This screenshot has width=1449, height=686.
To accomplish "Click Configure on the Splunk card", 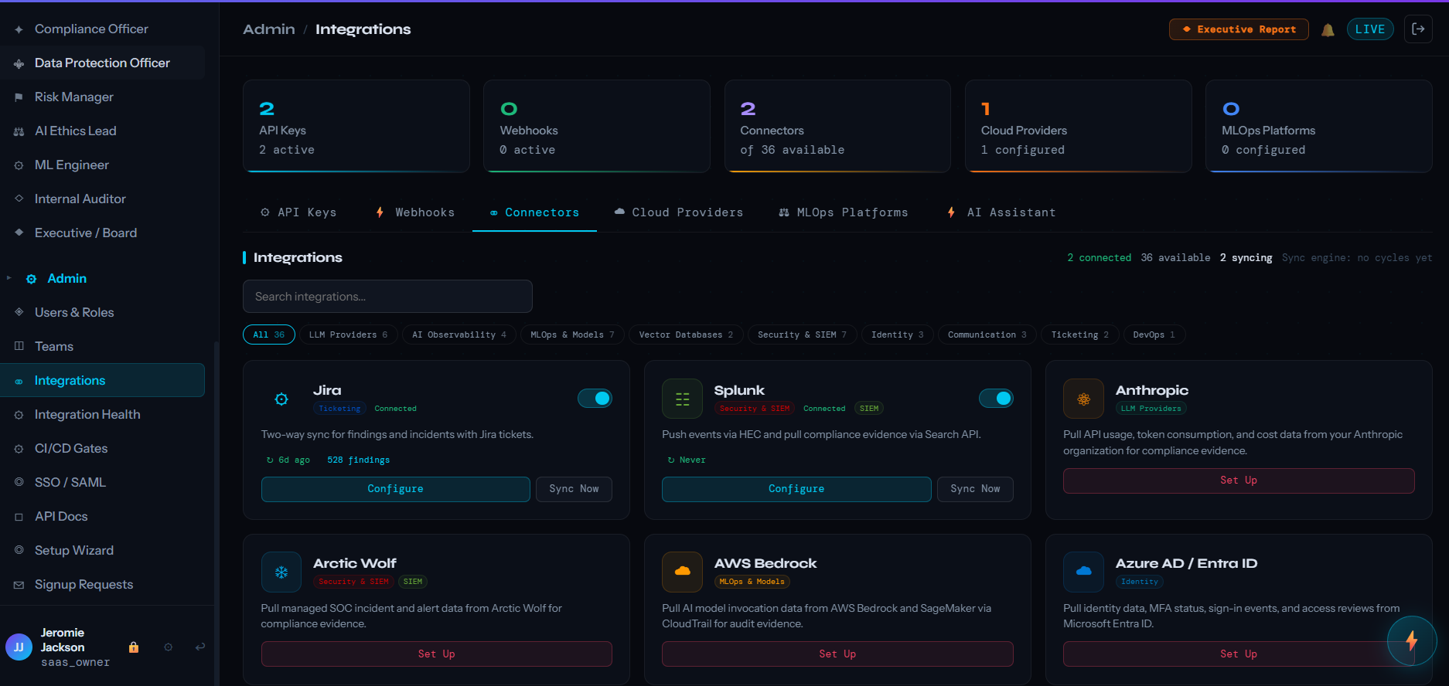I will coord(796,489).
